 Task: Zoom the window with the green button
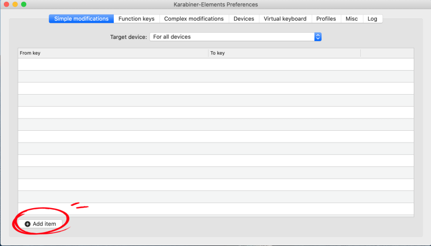click(x=24, y=4)
